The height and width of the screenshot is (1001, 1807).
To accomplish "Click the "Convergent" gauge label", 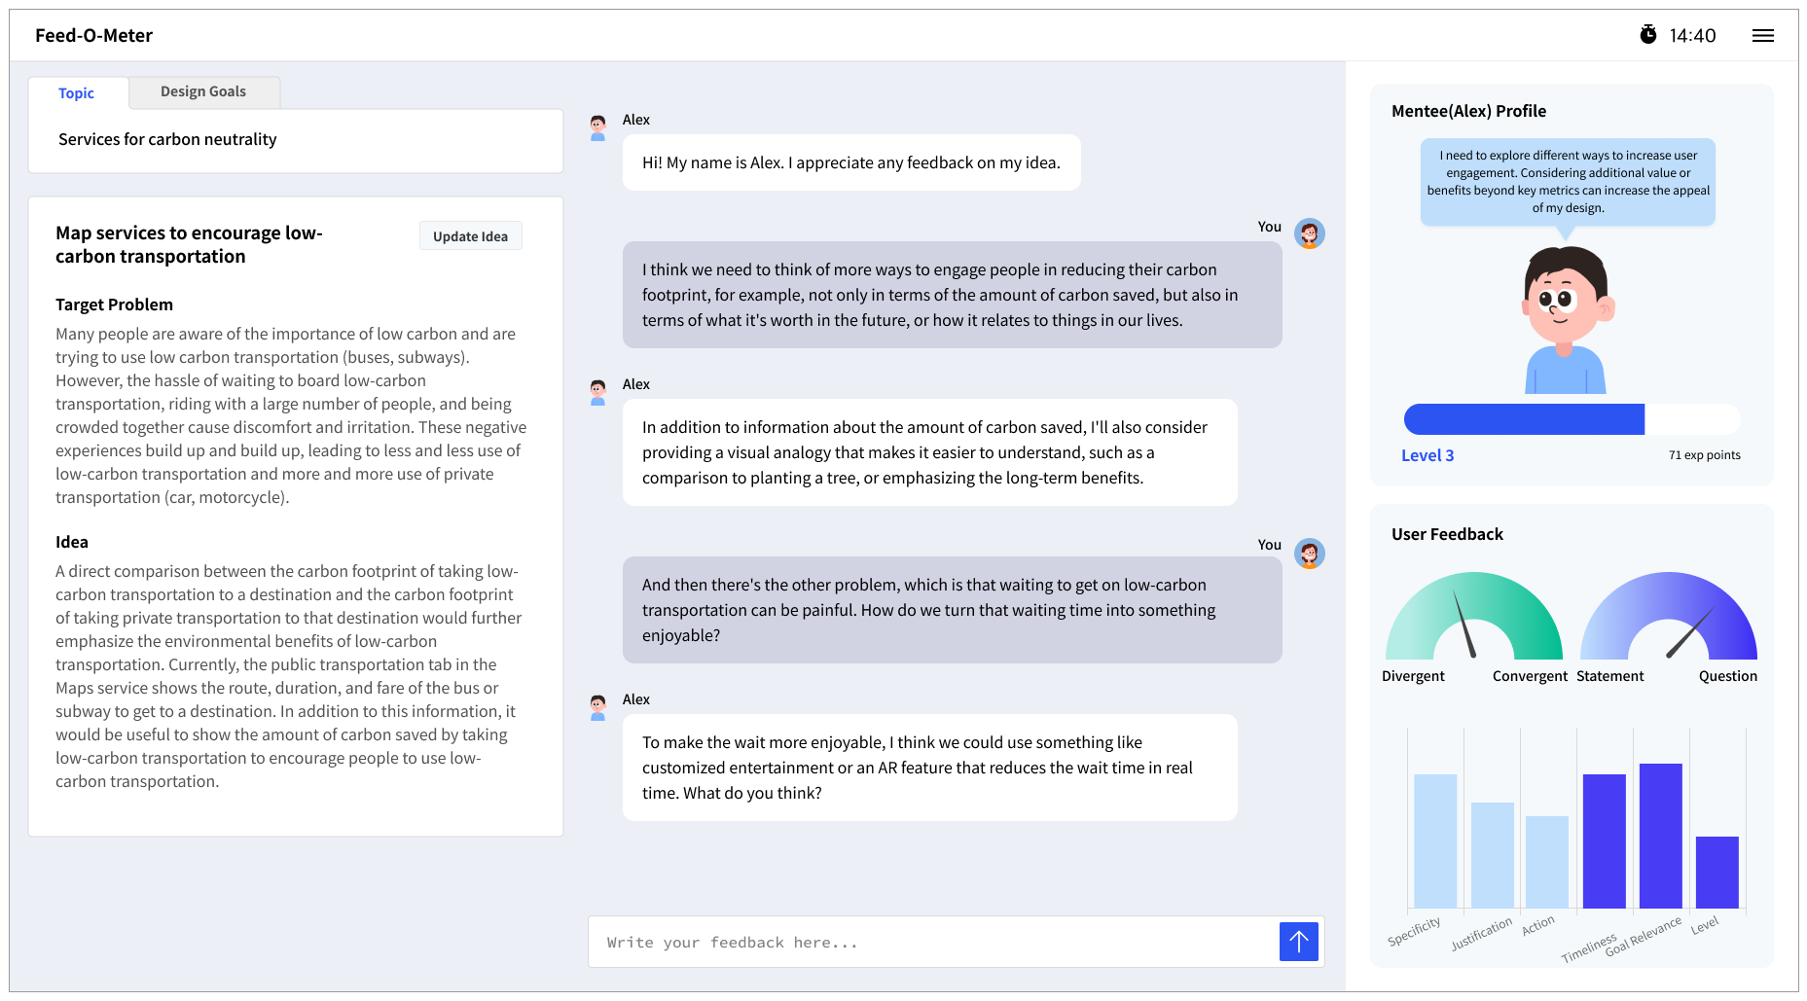I will pos(1530,676).
